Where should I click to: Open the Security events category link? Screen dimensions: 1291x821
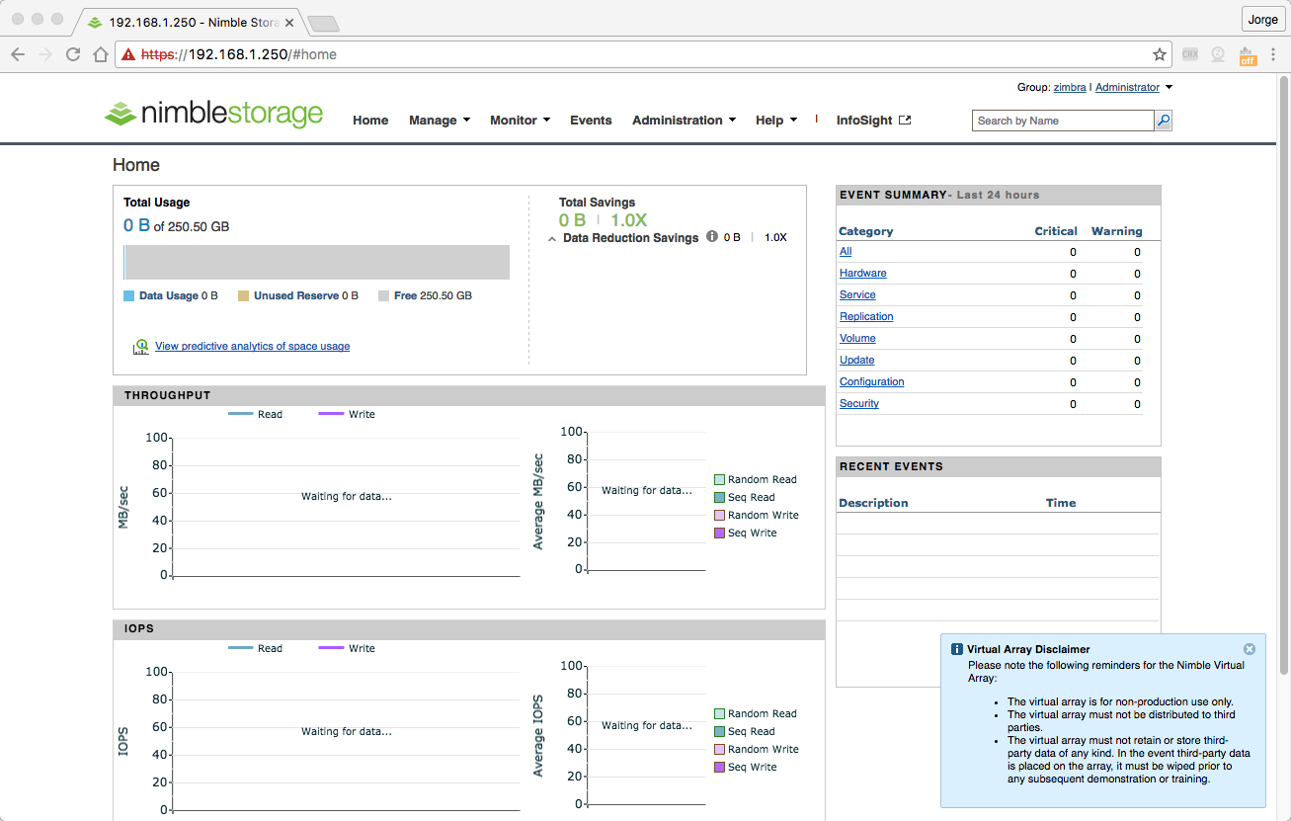[x=859, y=404]
